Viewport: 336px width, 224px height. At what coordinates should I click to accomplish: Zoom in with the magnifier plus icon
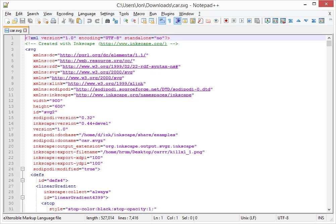(x=125, y=21)
